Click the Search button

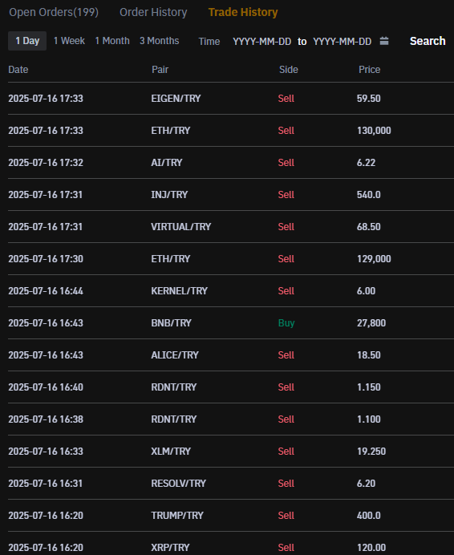(428, 41)
